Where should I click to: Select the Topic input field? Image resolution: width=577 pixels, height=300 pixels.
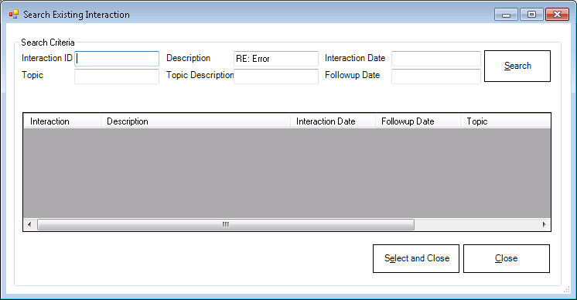coord(117,77)
